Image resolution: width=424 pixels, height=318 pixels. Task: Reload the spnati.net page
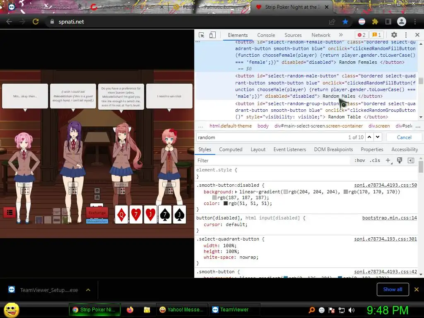[36, 22]
